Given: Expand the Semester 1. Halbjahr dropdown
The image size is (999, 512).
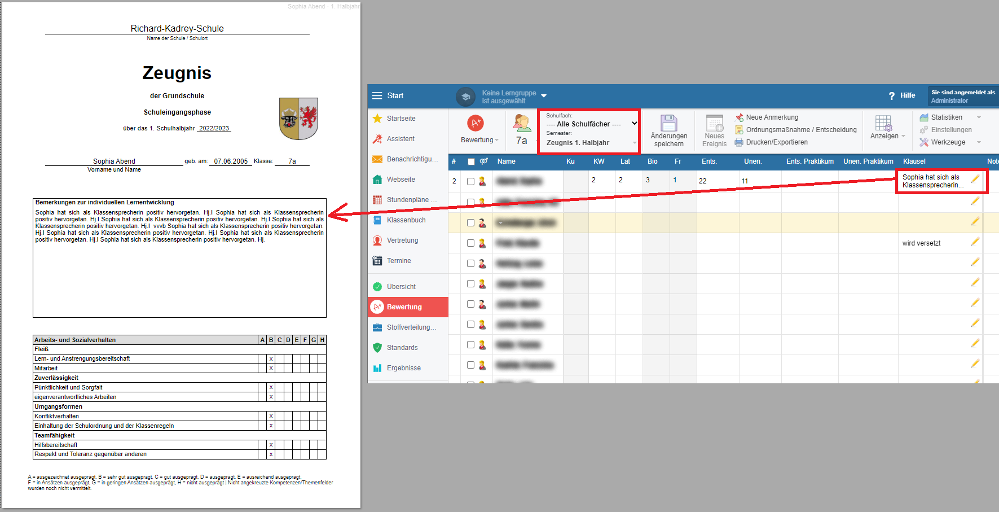Looking at the screenshot, I should click(x=590, y=143).
